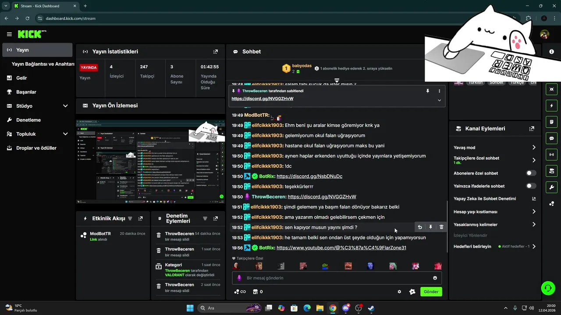561x315 pixels.
Task: Open Hesap yaşı kısıtlaması options
Action: 495,212
